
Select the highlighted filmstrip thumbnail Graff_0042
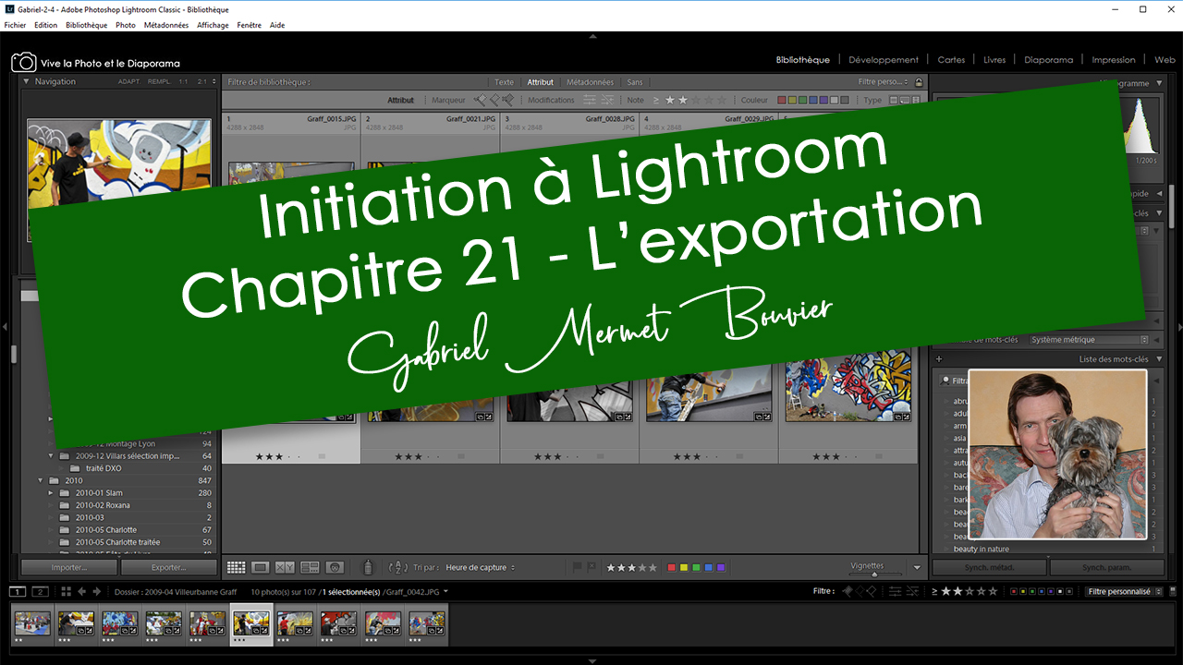coord(250,623)
